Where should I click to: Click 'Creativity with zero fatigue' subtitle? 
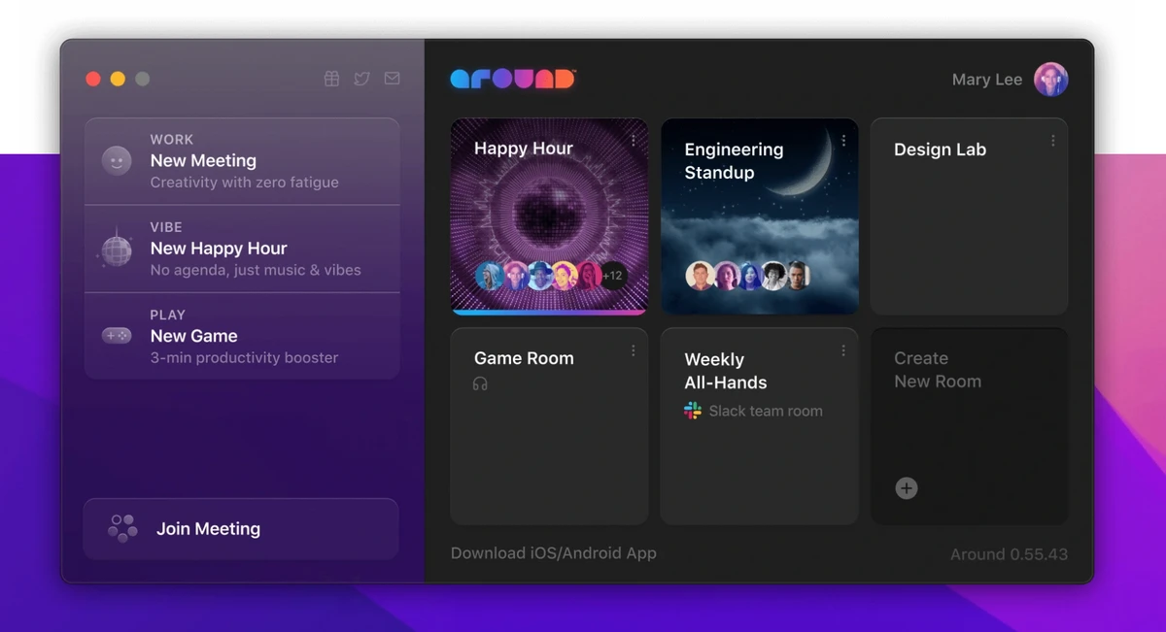coord(245,183)
